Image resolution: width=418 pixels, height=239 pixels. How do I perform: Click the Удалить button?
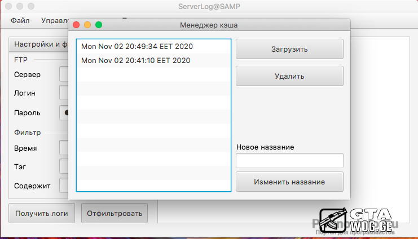point(289,76)
